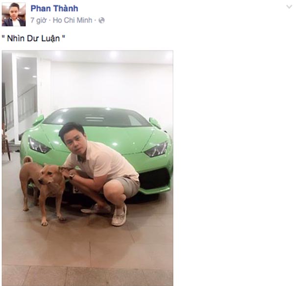
Task: Click the white loafer shoe in photo
Action: point(119,215)
